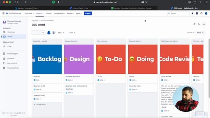Click the board vertical scrollbar
This screenshot has height=118, width=210.
click(209, 68)
